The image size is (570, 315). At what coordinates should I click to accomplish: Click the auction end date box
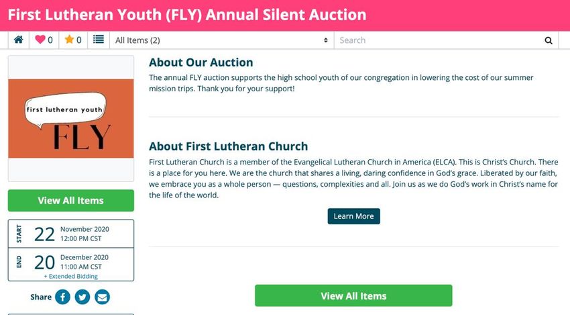pyautogui.click(x=71, y=265)
